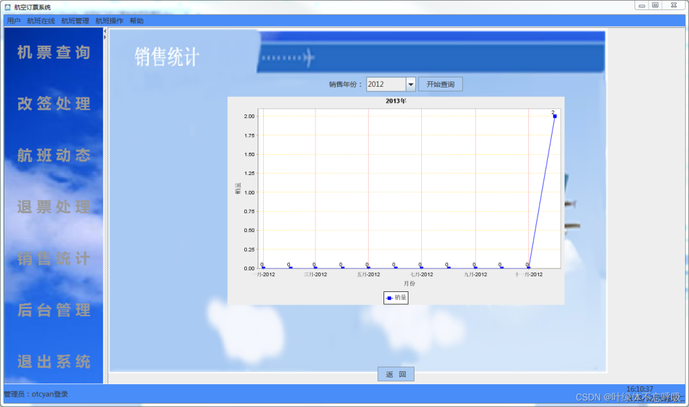
Task: Click the 航班操作 menu item
Action: tap(110, 20)
